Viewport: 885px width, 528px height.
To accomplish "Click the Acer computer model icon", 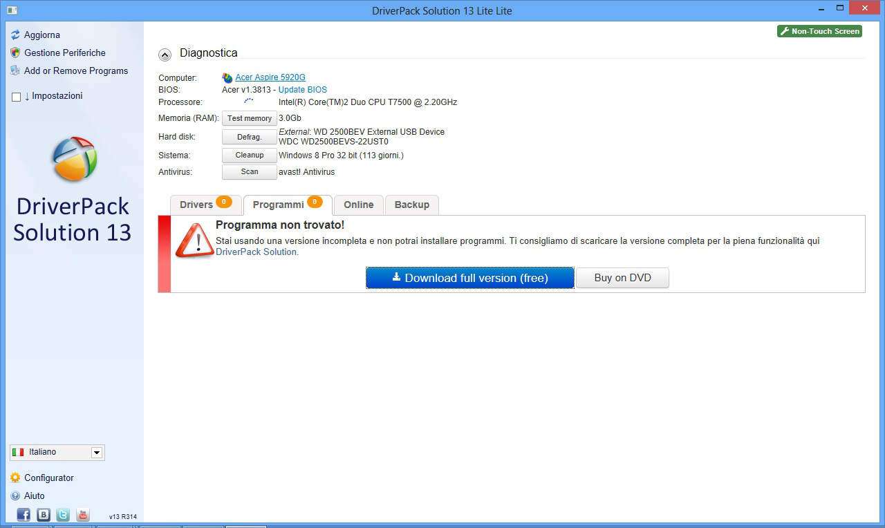I will 227,78.
